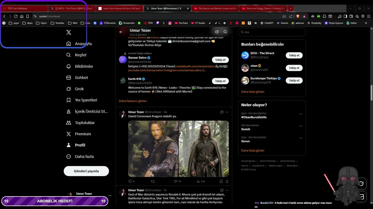Click the Gönderi yayınla button

pos(86,171)
